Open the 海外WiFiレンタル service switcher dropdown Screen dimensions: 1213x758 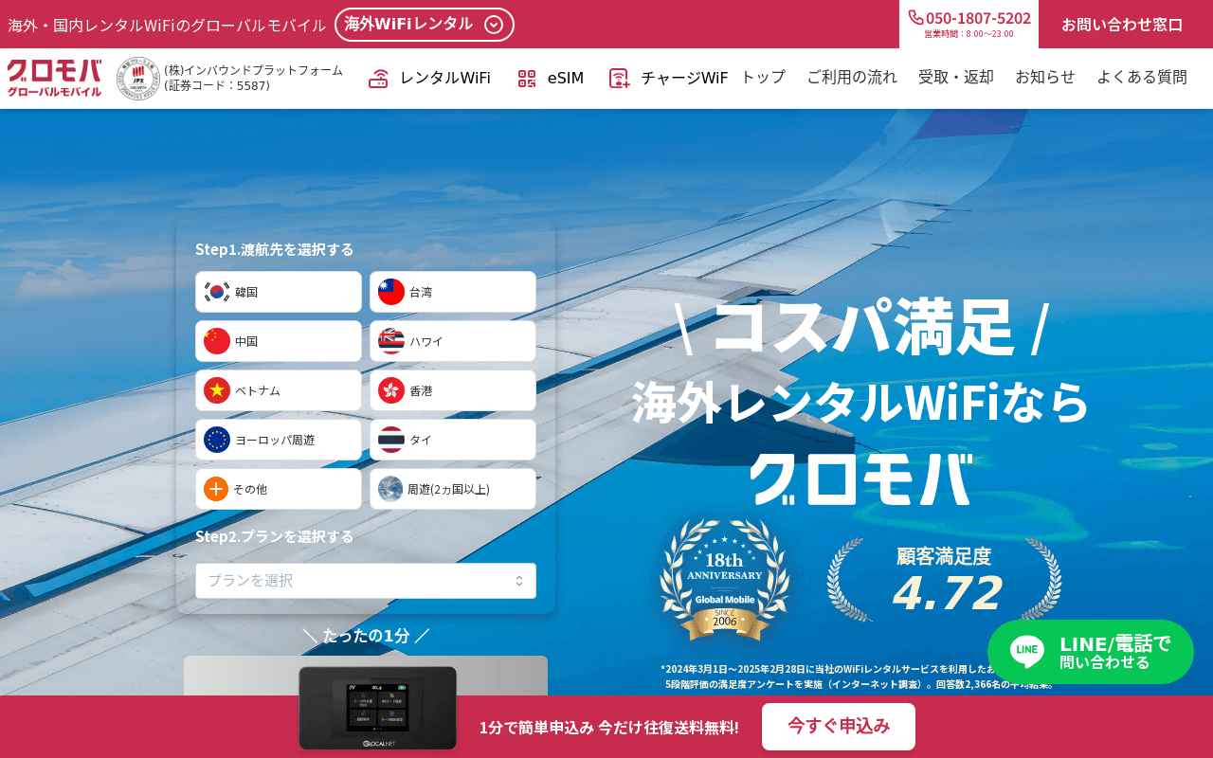point(425,25)
